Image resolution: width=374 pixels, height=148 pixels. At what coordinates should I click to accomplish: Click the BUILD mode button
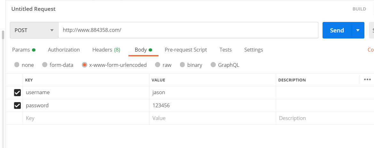coord(359,9)
